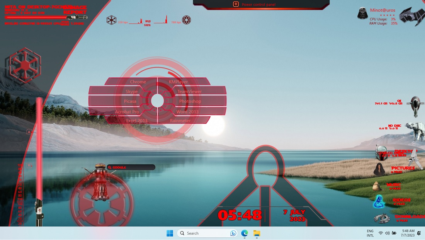The width and height of the screenshot is (425, 240).
Task: Launch Chrome from the radial app launcher
Action: [138, 82]
